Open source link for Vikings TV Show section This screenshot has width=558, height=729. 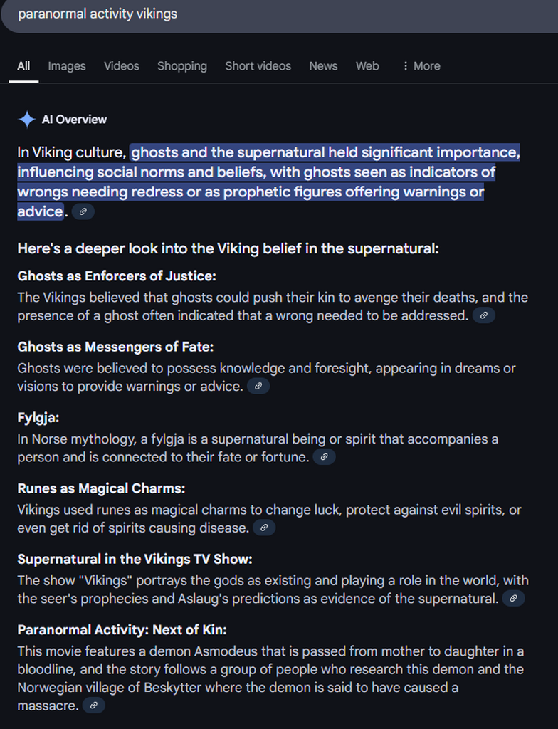click(x=513, y=598)
